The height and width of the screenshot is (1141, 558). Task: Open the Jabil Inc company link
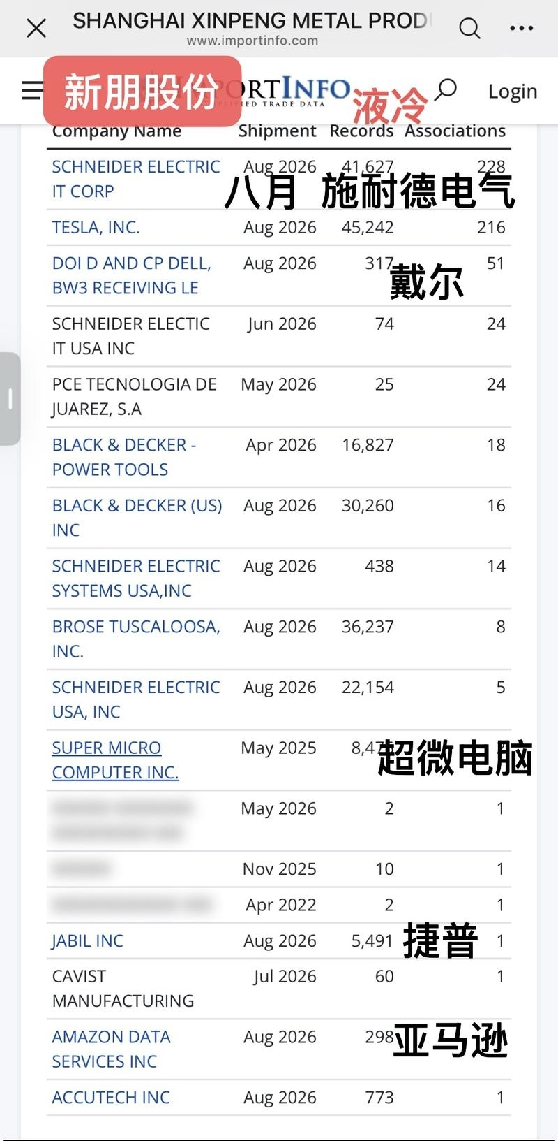(87, 940)
